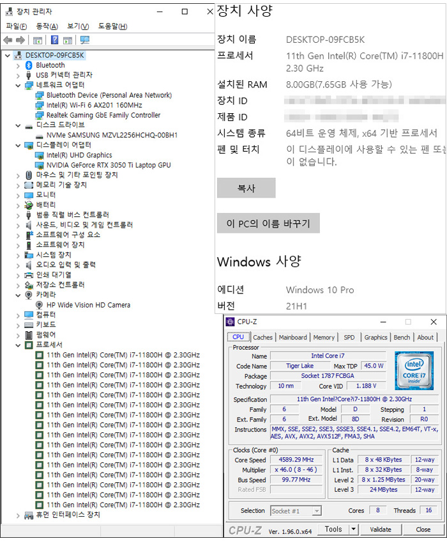The height and width of the screenshot is (541, 447).
Task: Click the Bluetooth category icon
Action: [29, 65]
